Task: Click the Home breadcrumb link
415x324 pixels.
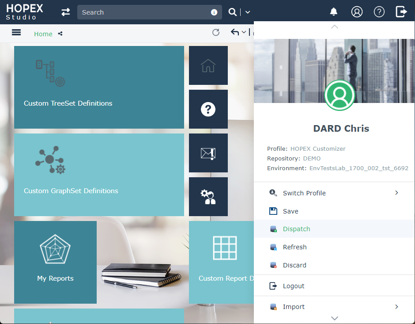Action: tap(43, 34)
